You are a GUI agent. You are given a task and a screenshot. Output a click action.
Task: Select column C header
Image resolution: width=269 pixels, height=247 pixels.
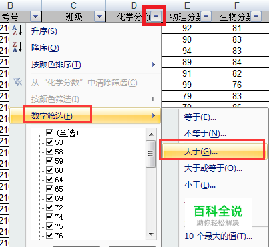[73, 5]
